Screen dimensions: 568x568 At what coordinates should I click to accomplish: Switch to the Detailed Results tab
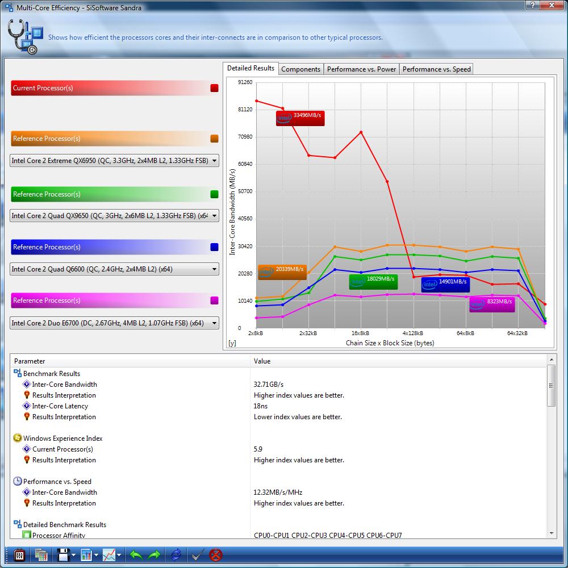pyautogui.click(x=250, y=68)
